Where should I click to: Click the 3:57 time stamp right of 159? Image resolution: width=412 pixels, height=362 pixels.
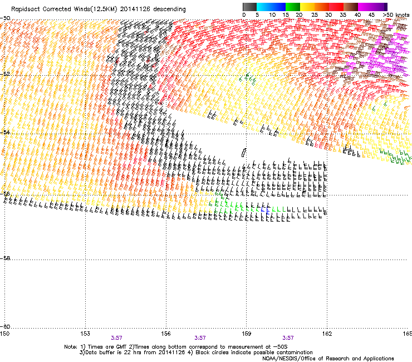288,338
